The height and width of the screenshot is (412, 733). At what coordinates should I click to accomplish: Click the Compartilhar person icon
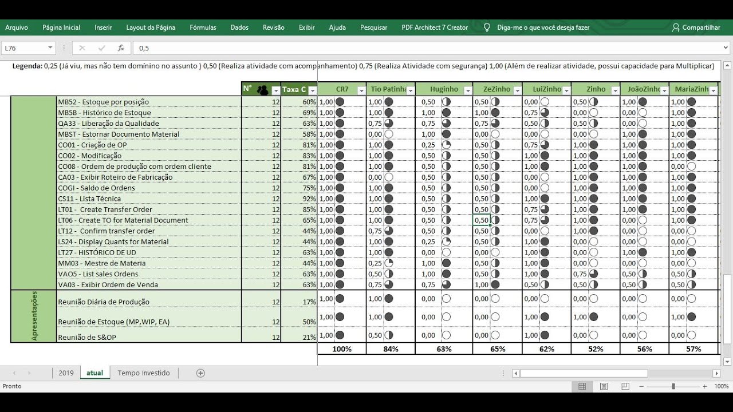(x=676, y=27)
